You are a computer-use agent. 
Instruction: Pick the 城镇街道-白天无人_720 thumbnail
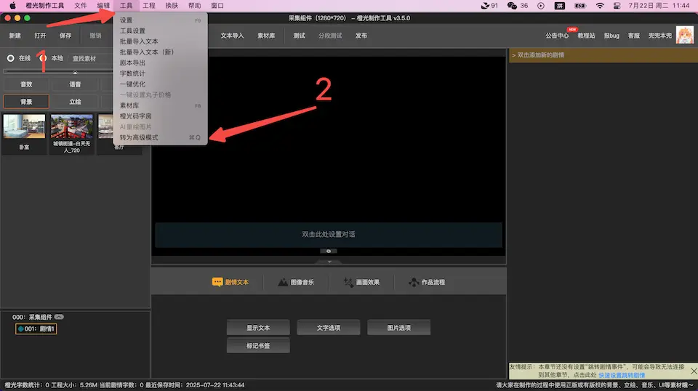[x=72, y=134]
